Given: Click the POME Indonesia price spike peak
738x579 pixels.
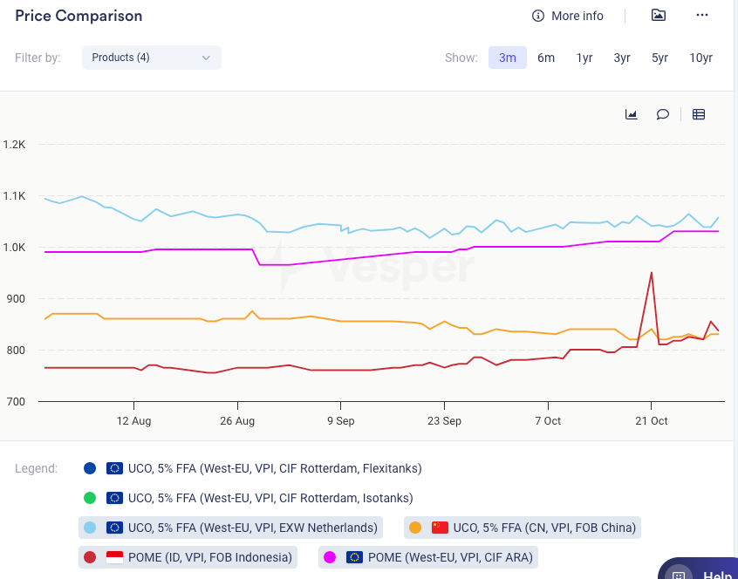Looking at the screenshot, I should coord(651,273).
